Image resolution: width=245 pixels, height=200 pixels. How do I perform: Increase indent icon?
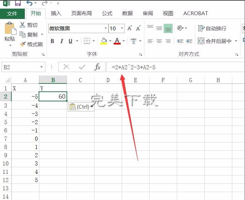coord(189,41)
